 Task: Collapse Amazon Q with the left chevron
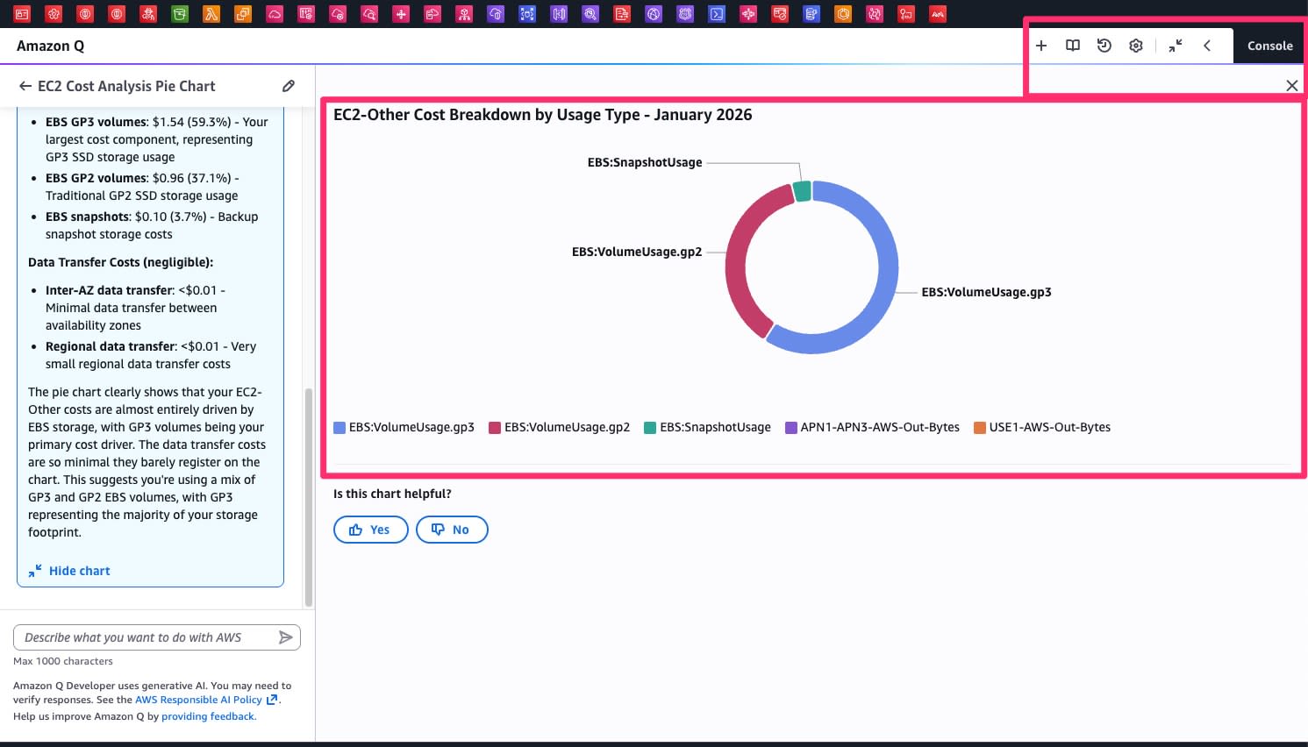coord(1207,46)
